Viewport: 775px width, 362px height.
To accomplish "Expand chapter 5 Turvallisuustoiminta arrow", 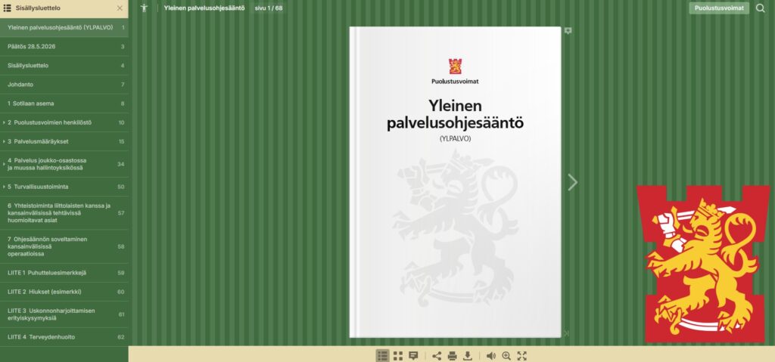I will point(4,187).
